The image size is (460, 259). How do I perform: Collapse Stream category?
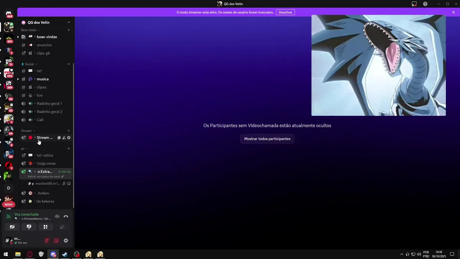28,131
